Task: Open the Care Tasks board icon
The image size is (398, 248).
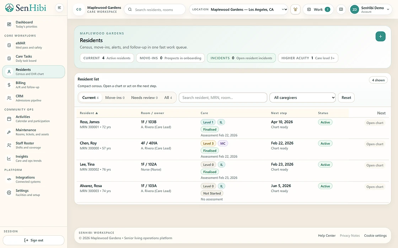Action: [9, 58]
